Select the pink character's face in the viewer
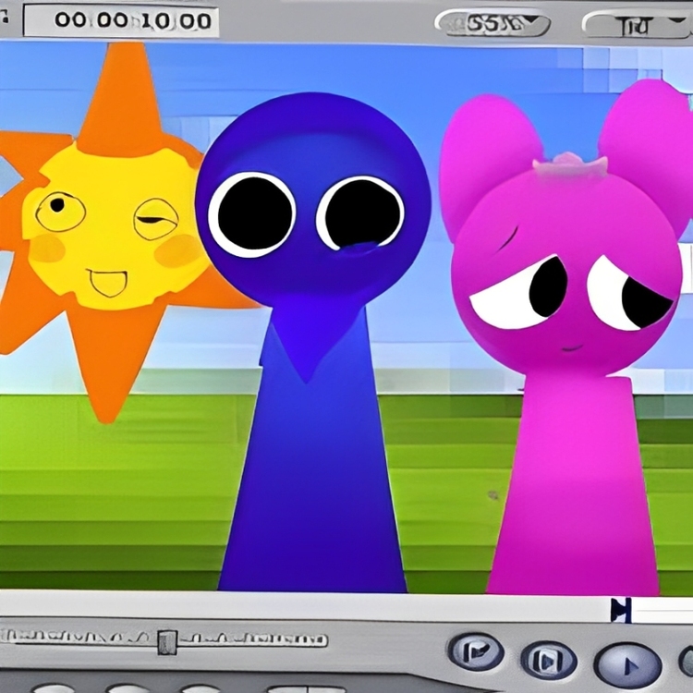693x693 pixels. pyautogui.click(x=565, y=286)
